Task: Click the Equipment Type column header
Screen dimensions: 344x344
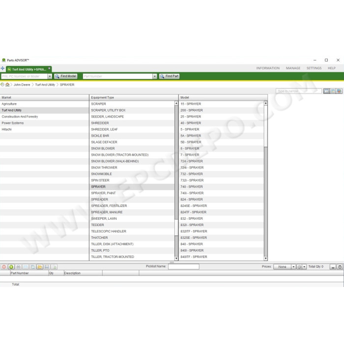Action: click(134, 98)
